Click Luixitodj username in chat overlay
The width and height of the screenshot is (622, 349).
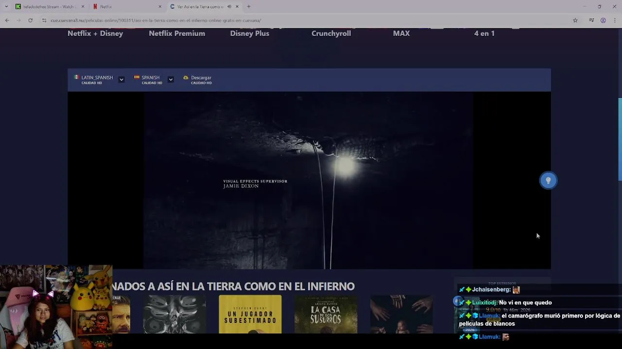pyautogui.click(x=485, y=302)
